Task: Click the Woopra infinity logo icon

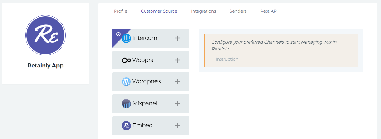Action: pos(126,60)
